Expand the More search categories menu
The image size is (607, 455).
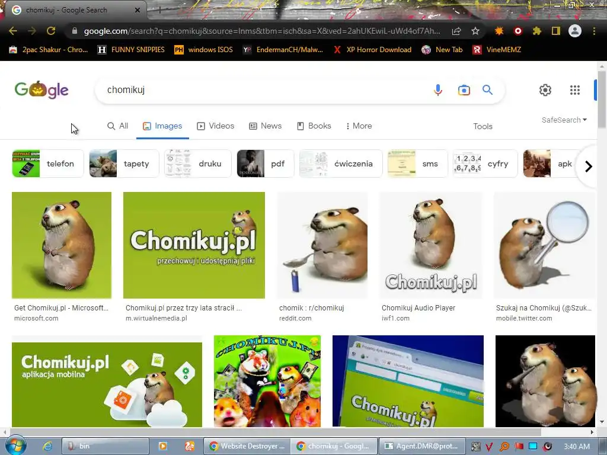[359, 126]
